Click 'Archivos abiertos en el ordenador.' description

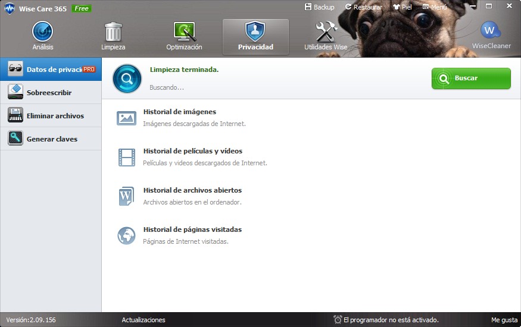pos(192,202)
